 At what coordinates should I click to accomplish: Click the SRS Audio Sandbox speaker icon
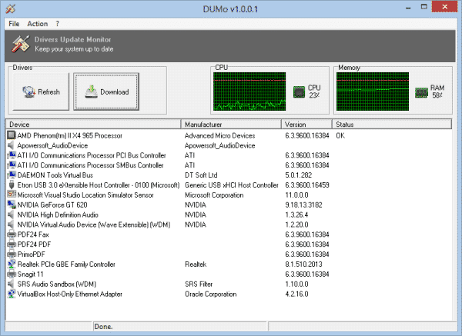(x=11, y=284)
